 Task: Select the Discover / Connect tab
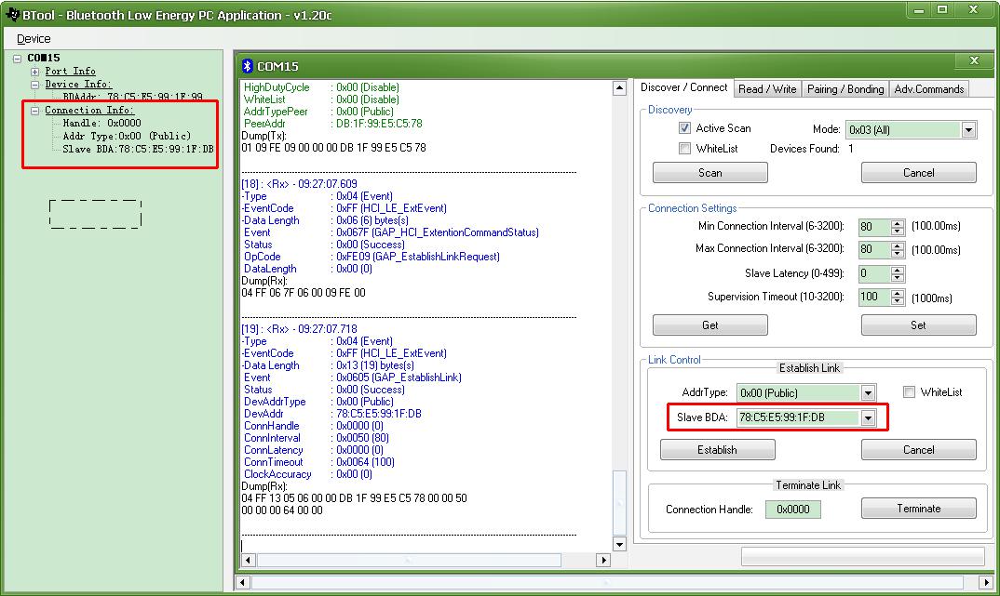pyautogui.click(x=683, y=88)
